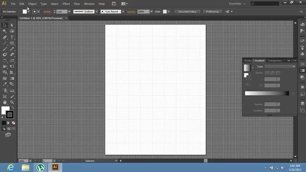Switch to the Transparency panel tab
306x172 pixels.
(x=275, y=61)
